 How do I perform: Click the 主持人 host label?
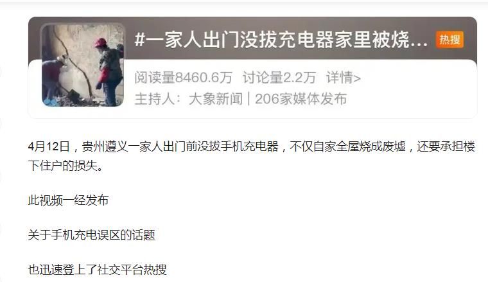click(154, 99)
